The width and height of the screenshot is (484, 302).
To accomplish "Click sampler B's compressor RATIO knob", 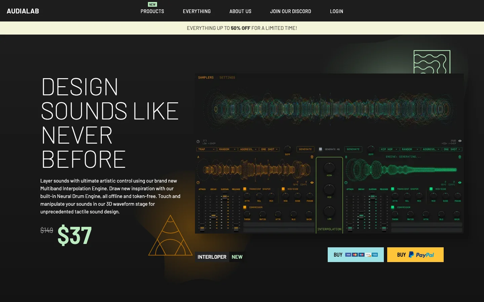I will 410,214.
